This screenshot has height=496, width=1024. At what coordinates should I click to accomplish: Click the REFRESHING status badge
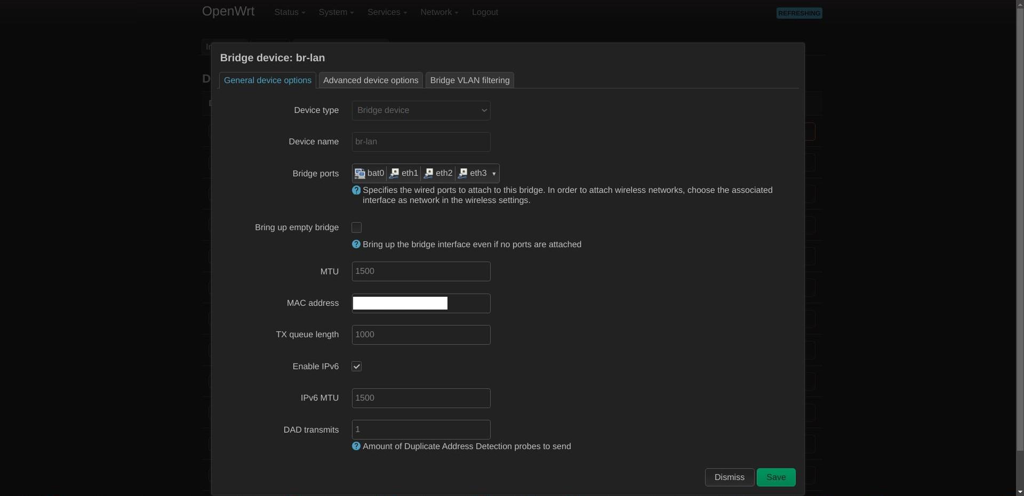[799, 13]
